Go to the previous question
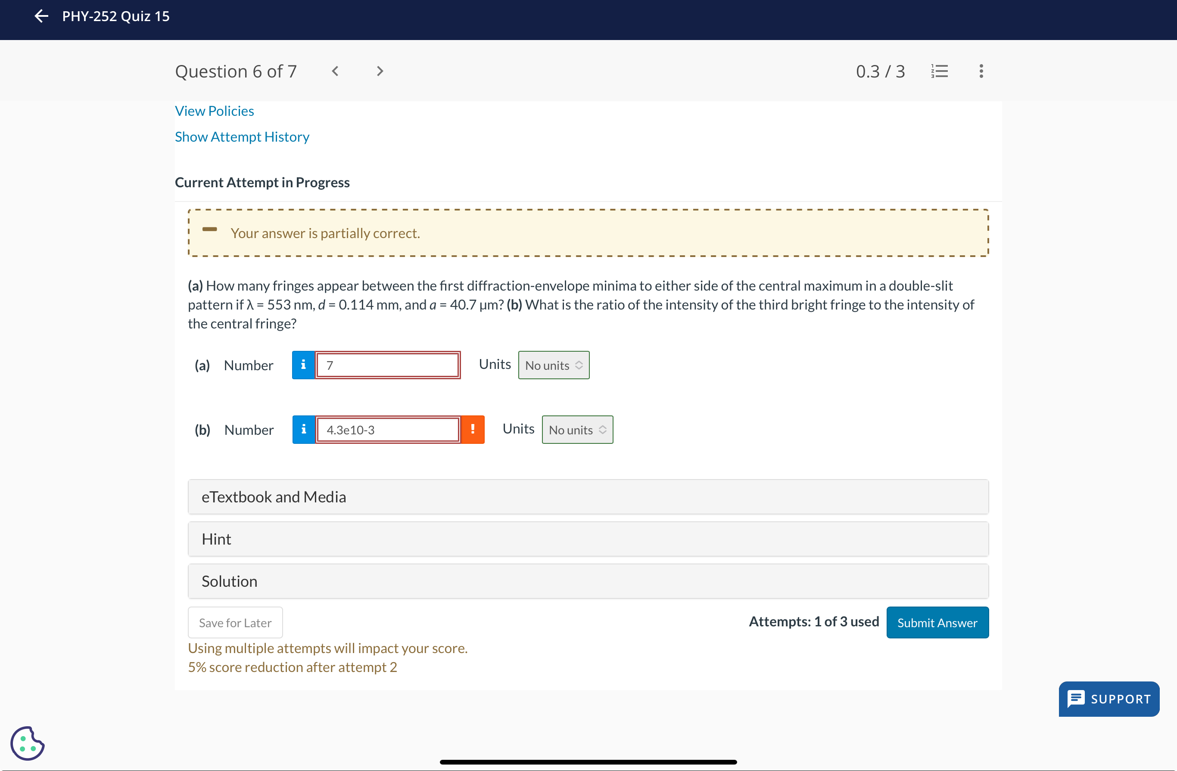Viewport: 1177px width, 771px height. point(335,71)
